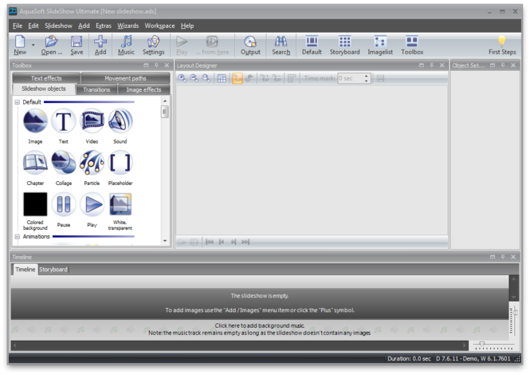Open the Wizards menu
Screen dimensions: 530x375
[128, 26]
